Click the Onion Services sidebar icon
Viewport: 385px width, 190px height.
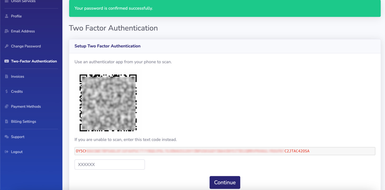(7, 1)
